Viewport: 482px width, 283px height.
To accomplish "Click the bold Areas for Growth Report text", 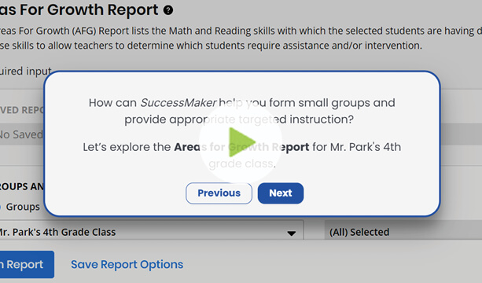I will click(x=241, y=147).
